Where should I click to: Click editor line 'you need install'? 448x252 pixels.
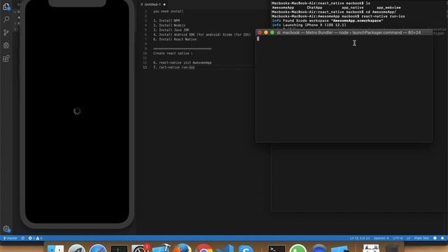coord(168,11)
